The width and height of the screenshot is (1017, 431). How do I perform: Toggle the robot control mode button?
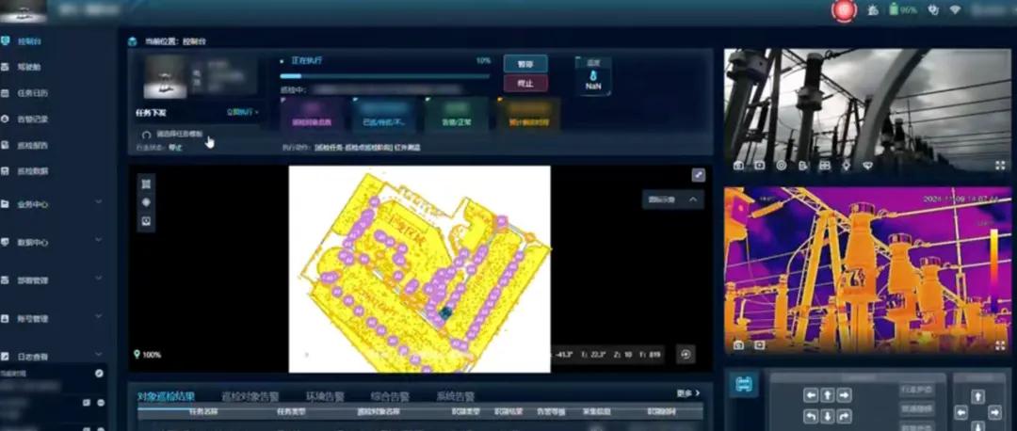click(x=743, y=384)
